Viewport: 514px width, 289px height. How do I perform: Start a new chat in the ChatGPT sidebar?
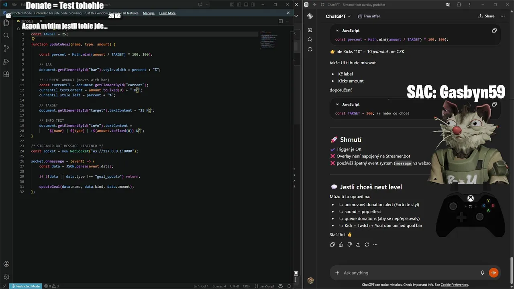(310, 30)
